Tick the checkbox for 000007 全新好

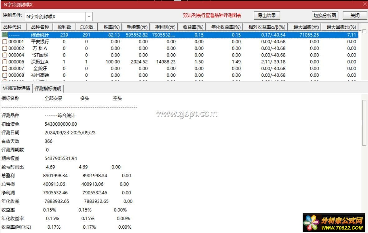[5, 68]
